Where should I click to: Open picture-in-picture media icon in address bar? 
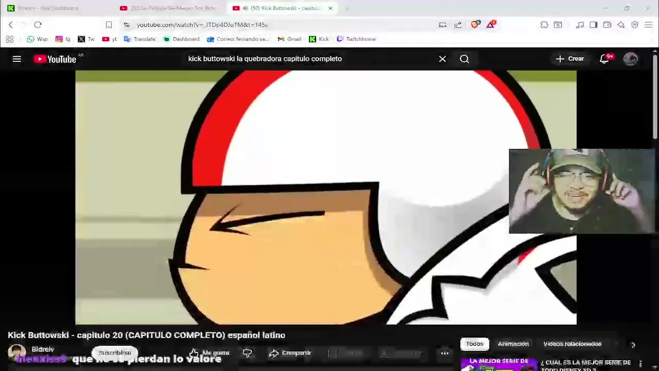point(442,25)
